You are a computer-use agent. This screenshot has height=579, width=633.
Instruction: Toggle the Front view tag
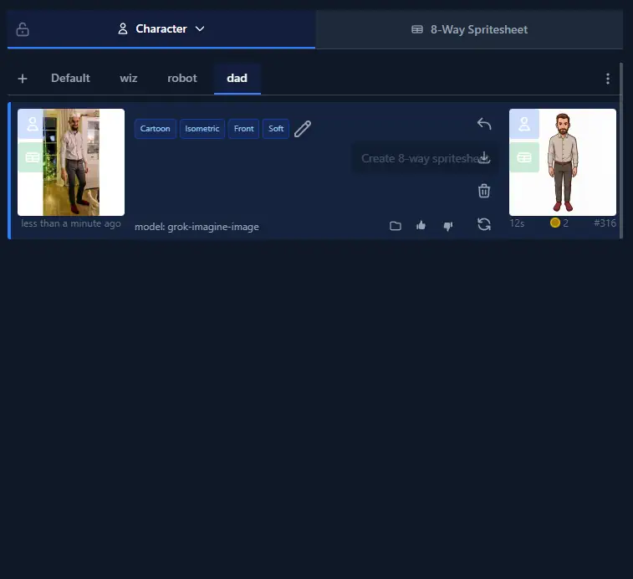[243, 129]
